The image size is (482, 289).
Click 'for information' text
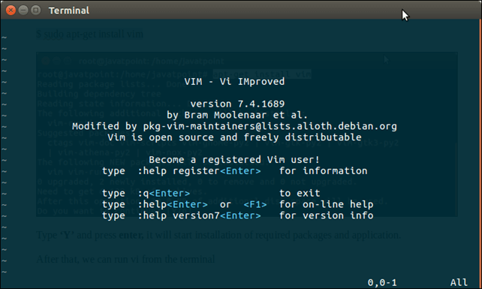tap(324, 171)
